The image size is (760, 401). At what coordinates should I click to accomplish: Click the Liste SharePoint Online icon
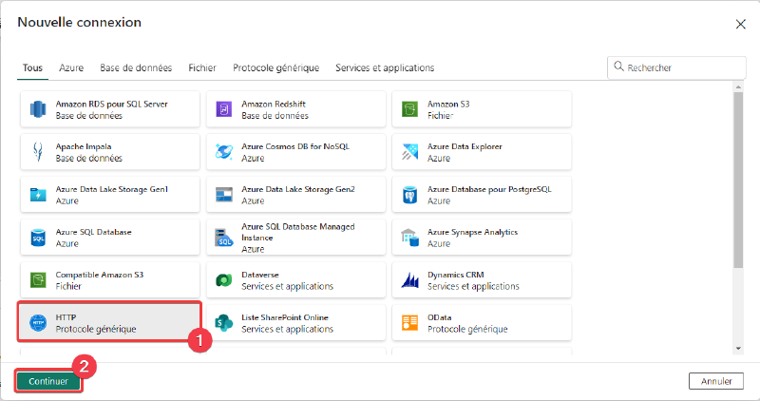[224, 322]
